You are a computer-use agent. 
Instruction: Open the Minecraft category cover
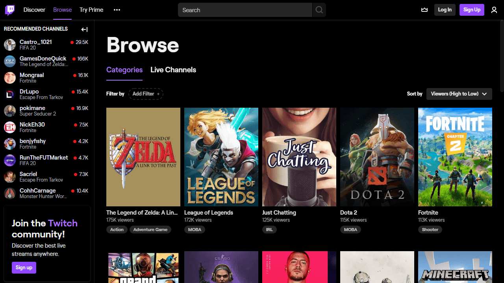(455, 267)
